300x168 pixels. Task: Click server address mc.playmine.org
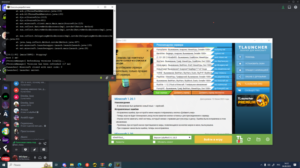222,77
